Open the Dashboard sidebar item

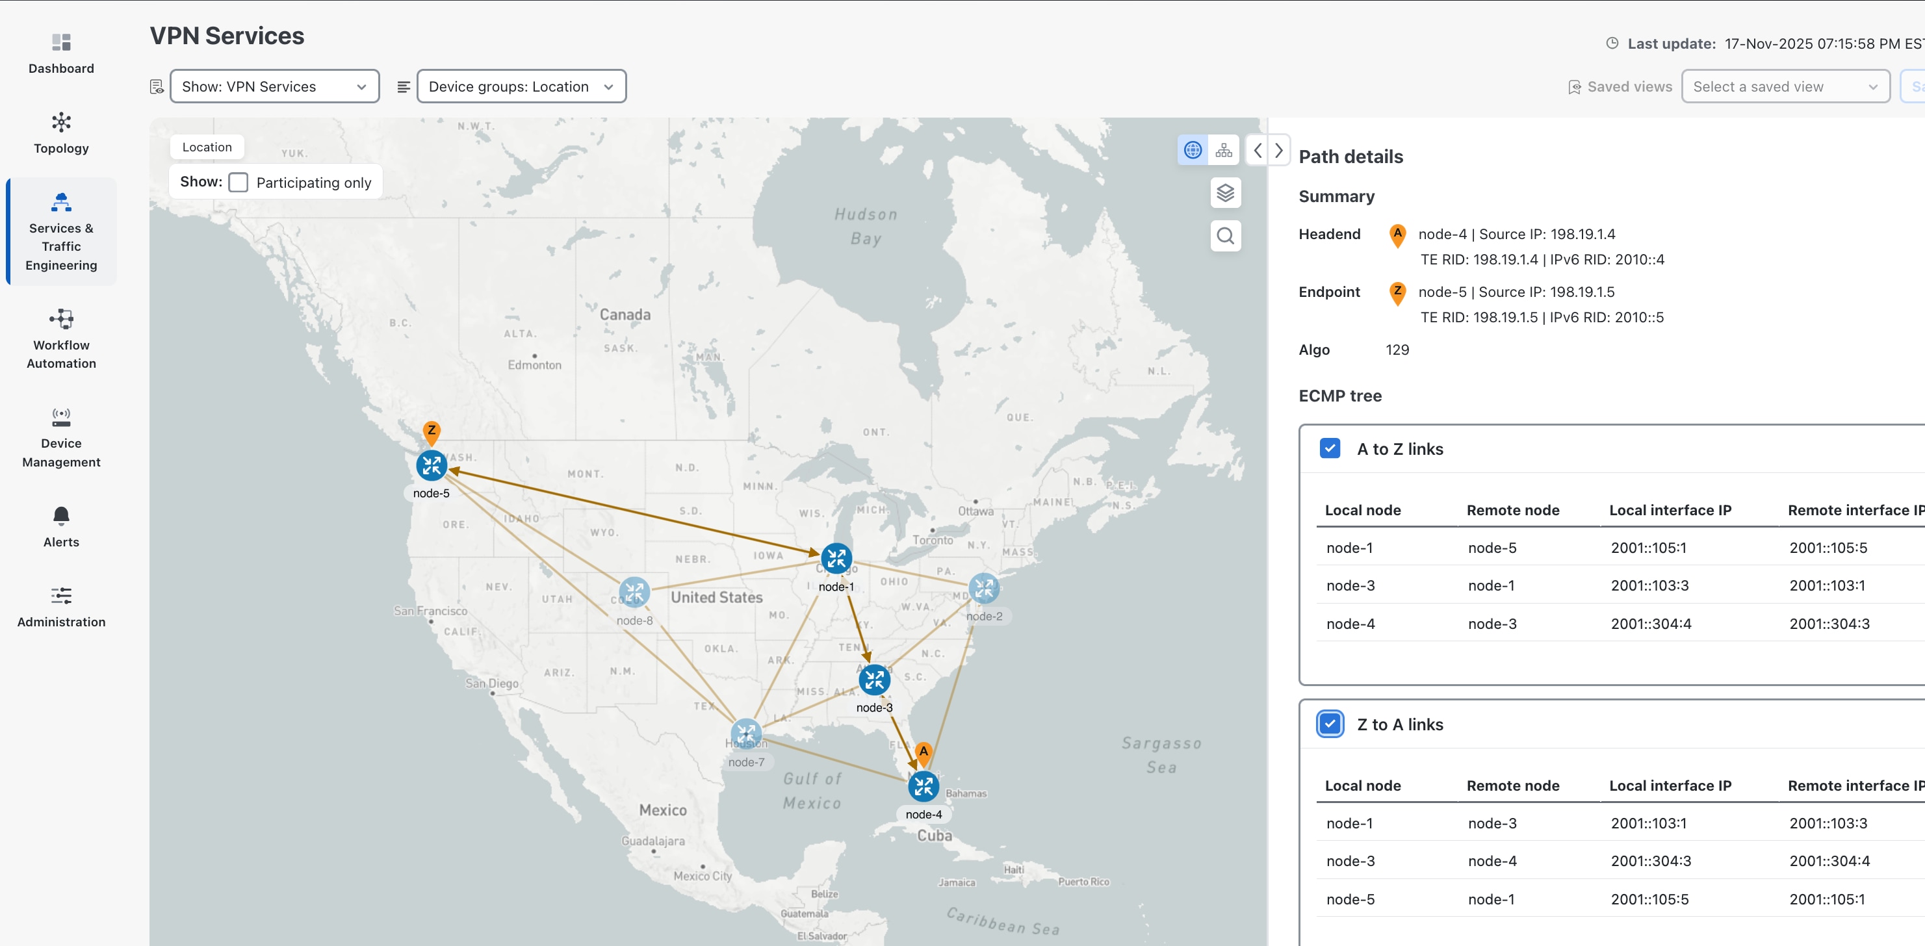point(61,53)
